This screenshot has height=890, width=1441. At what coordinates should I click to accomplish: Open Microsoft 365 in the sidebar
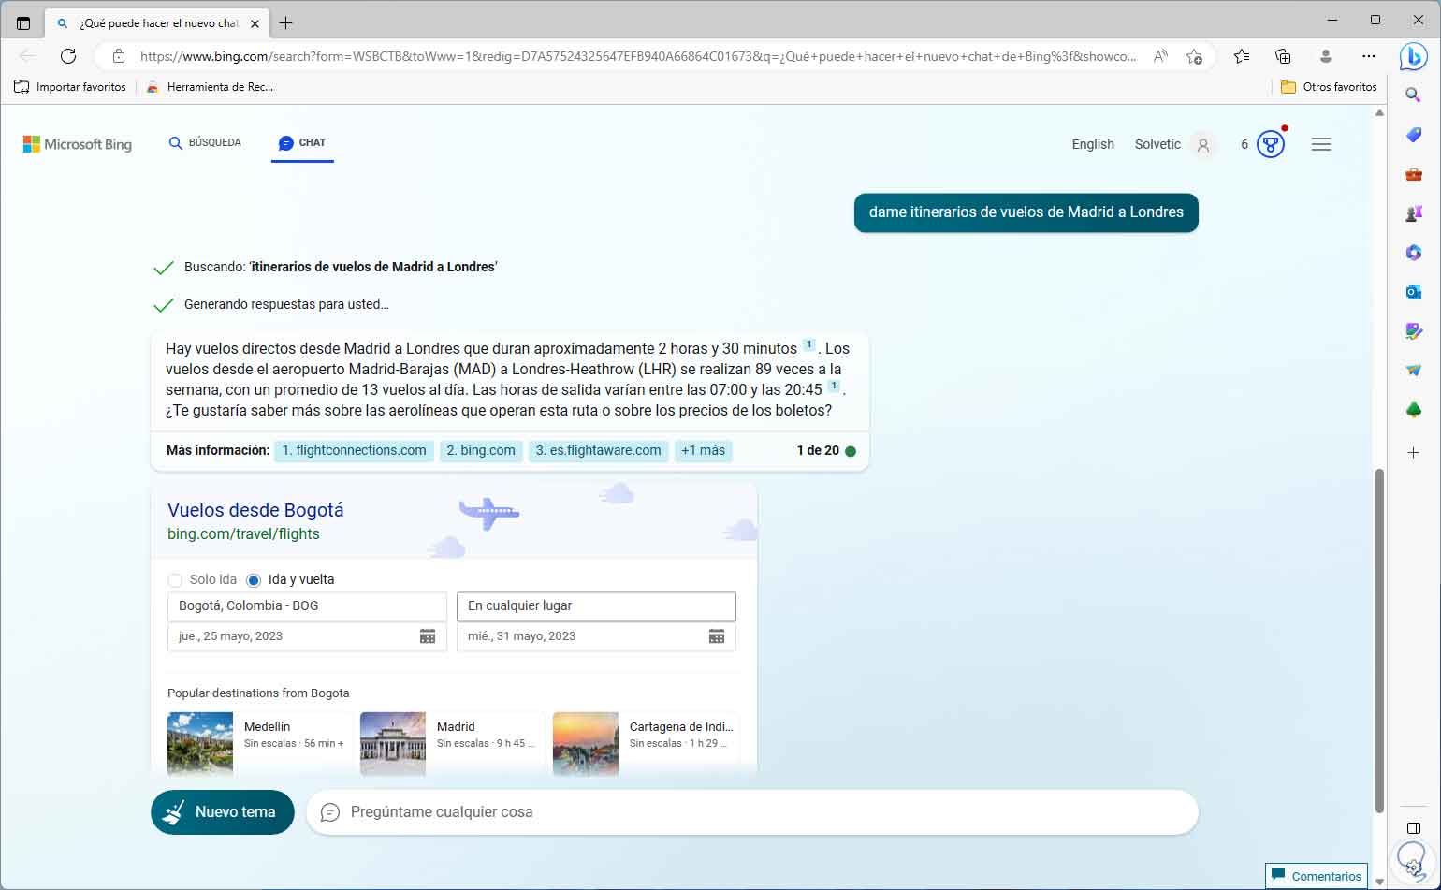(x=1413, y=253)
